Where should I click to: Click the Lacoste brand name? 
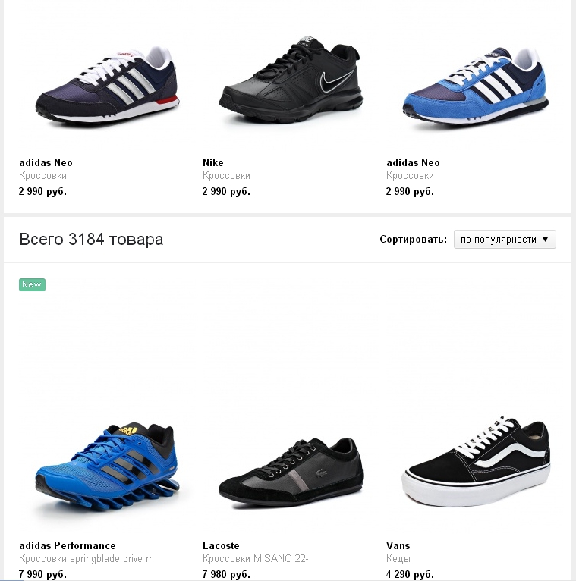221,545
